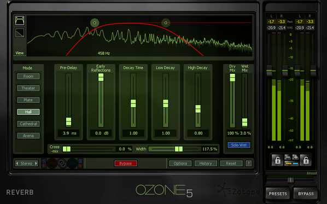
Task: Click the minus meter button
Action: point(288,157)
